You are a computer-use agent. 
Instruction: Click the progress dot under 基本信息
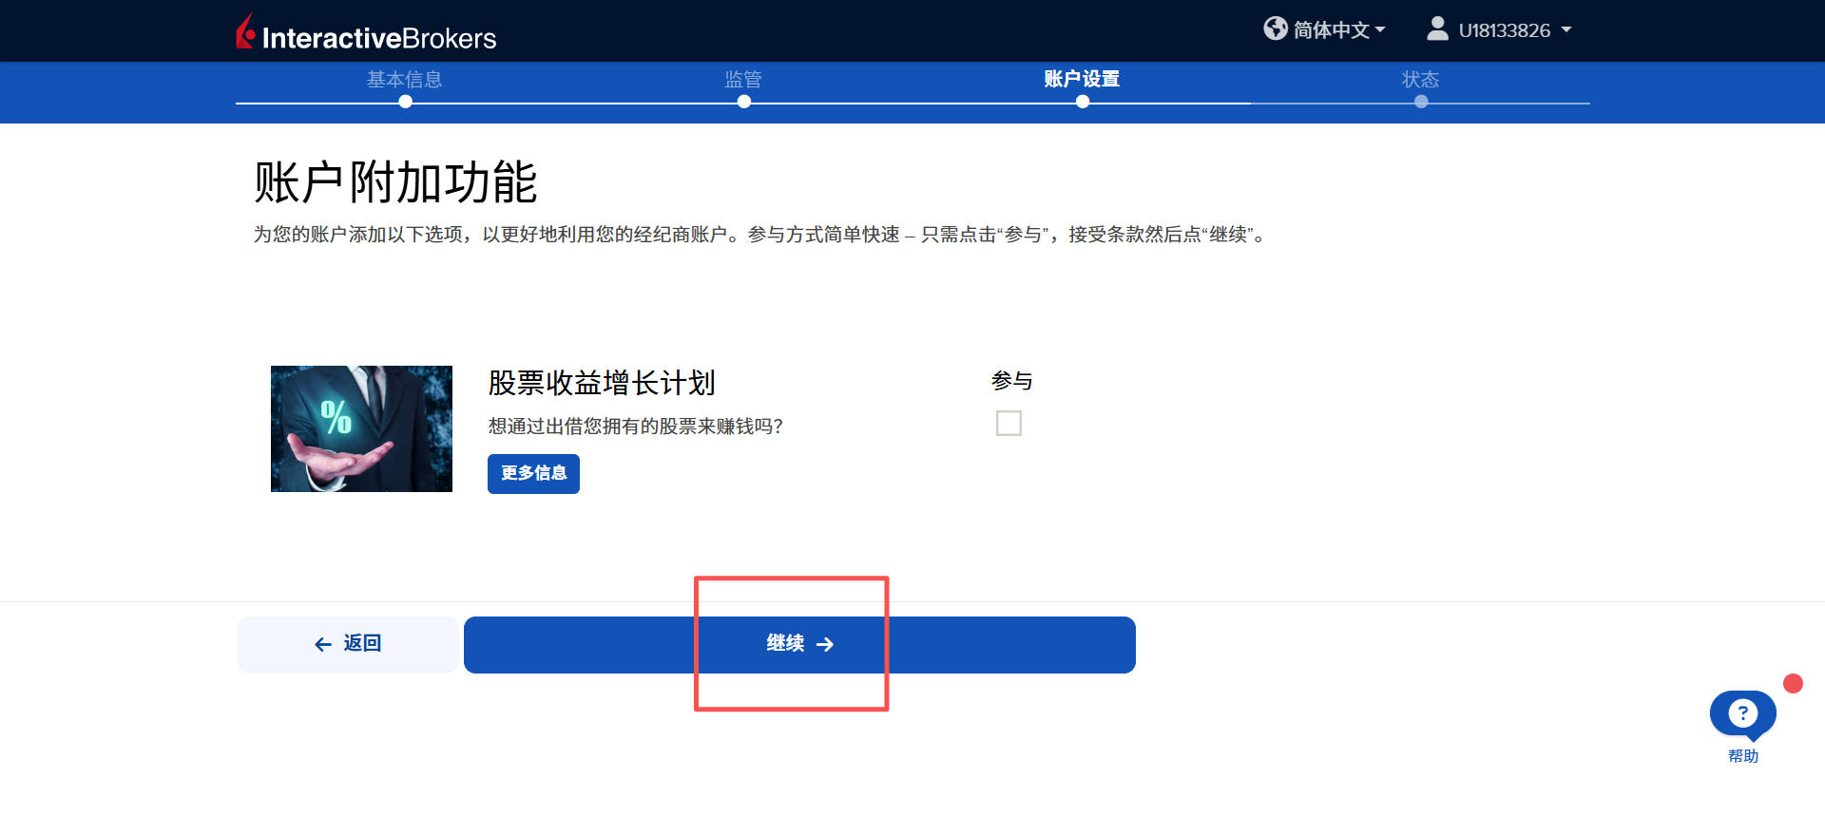(406, 103)
